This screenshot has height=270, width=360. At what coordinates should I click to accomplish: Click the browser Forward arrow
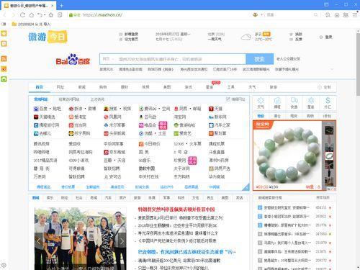click(x=14, y=15)
